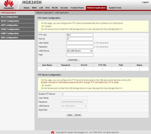Enable the FTP Server checkbox
The height and width of the screenshot is (134, 151).
[x=63, y=94]
